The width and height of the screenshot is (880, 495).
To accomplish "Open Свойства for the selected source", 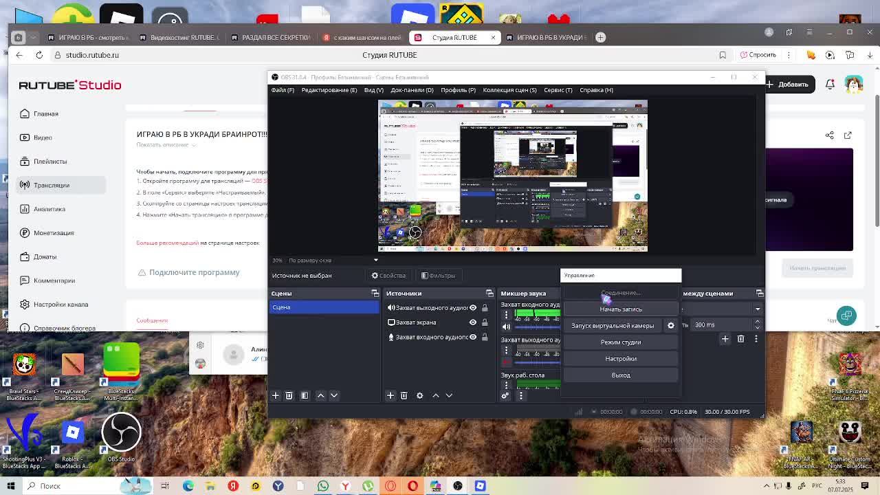I will click(388, 276).
